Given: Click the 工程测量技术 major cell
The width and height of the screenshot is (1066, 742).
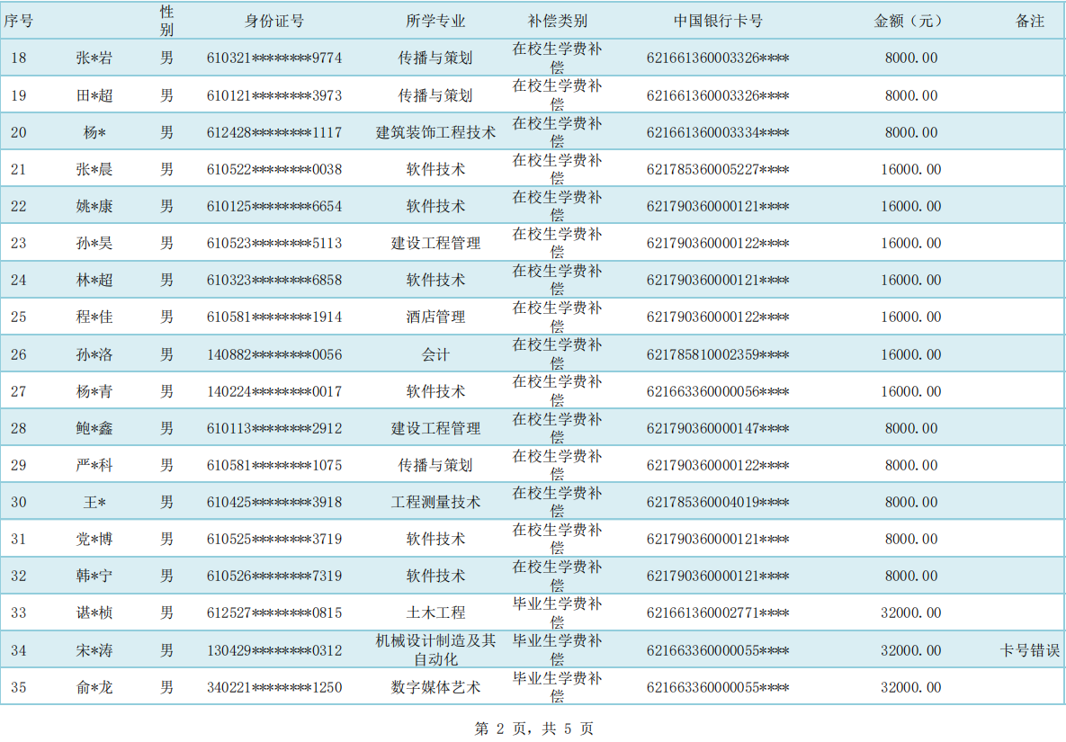Looking at the screenshot, I should tap(435, 502).
